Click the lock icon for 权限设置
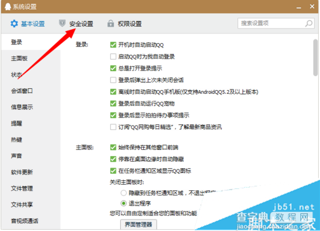This screenshot has height=231, width=320. 111,23
